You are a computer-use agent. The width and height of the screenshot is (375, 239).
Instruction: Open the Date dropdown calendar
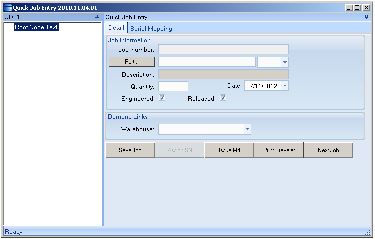click(x=285, y=86)
